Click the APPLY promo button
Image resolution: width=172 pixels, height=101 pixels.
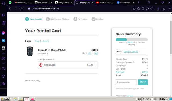[x=143, y=82]
